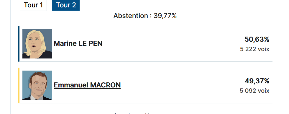Viewport: 289px width, 114px height.
Task: Click the divider line under the LE PEN row
Action: point(145,62)
